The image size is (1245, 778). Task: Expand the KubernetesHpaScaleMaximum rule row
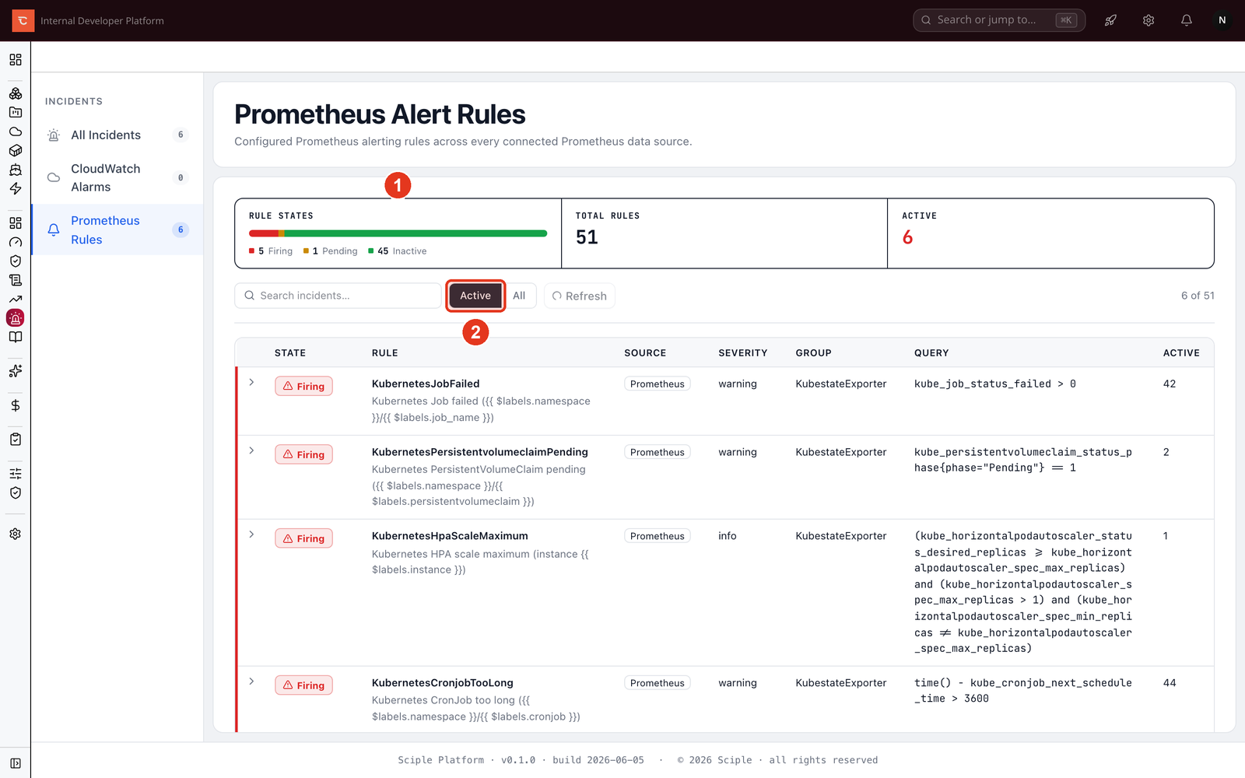[x=251, y=534]
